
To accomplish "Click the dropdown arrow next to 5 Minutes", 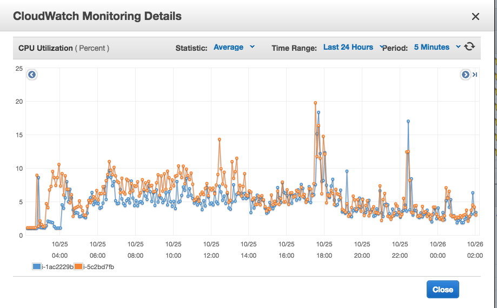I will coord(458,46).
